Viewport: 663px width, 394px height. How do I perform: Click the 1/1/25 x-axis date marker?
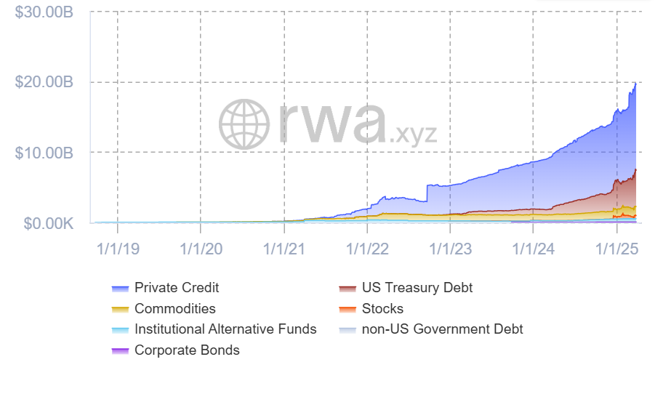617,249
